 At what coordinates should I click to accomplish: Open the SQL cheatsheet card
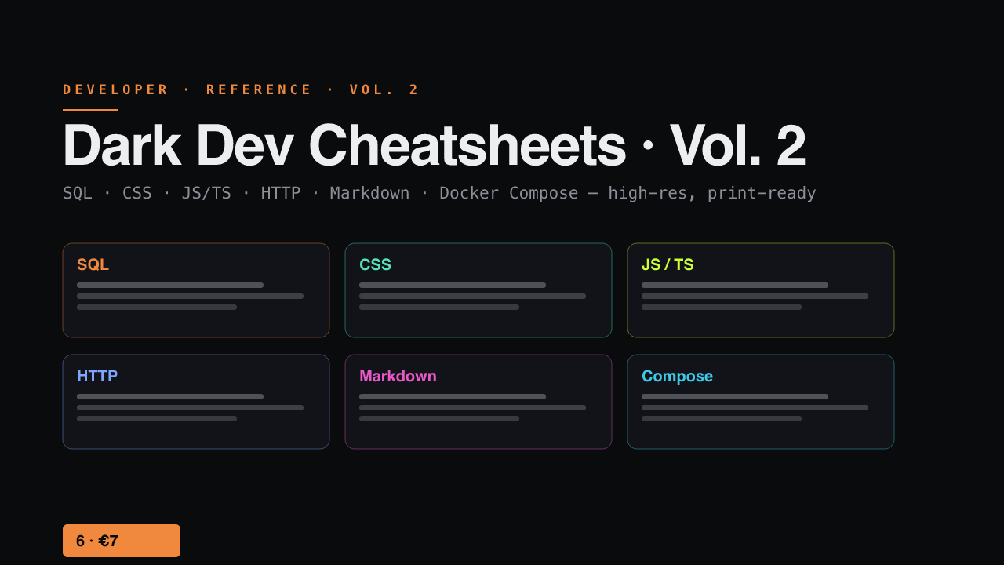pyautogui.click(x=196, y=290)
